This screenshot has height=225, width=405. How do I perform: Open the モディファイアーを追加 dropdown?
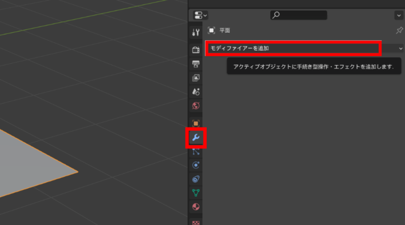pos(293,48)
